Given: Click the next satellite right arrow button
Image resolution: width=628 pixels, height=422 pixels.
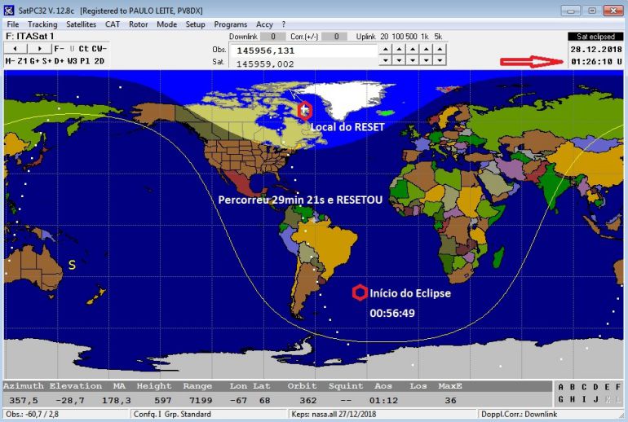Looking at the screenshot, I should coord(42,49).
